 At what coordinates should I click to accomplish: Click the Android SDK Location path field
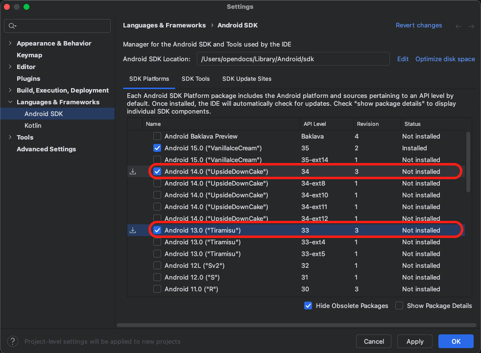coord(293,59)
